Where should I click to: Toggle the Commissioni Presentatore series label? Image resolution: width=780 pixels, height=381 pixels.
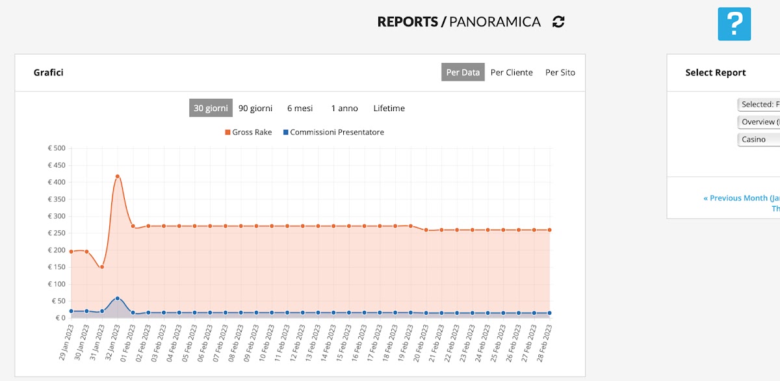tap(337, 133)
